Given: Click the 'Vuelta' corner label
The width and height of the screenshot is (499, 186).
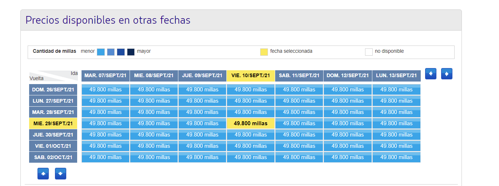Looking at the screenshot, I should tap(36, 78).
